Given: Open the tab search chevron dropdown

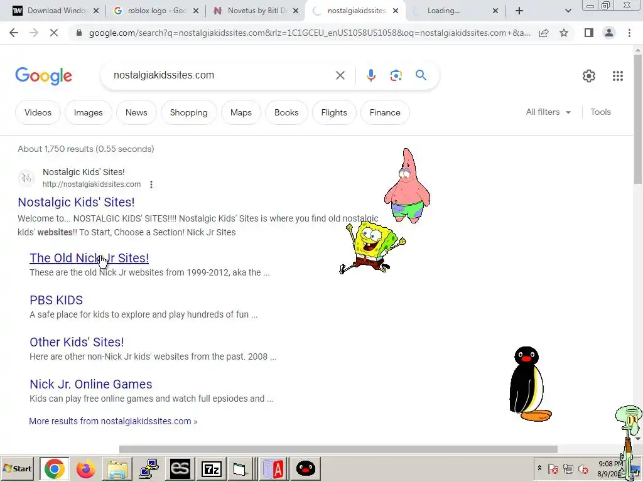Looking at the screenshot, I should point(568,11).
